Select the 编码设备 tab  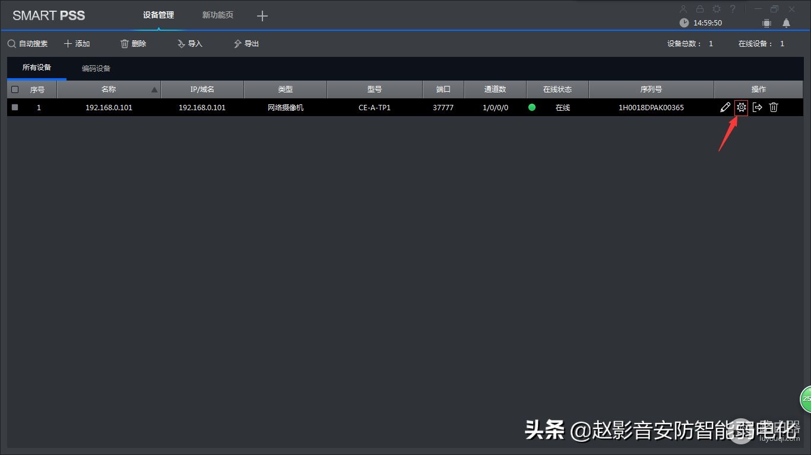[96, 68]
